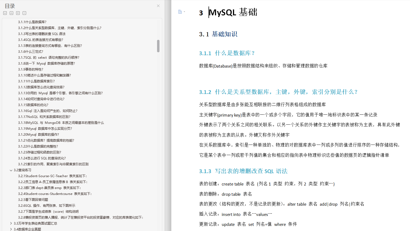The image size is (410, 231).
Task: Close the 目录 bookmarks panel
Action: (158, 6)
